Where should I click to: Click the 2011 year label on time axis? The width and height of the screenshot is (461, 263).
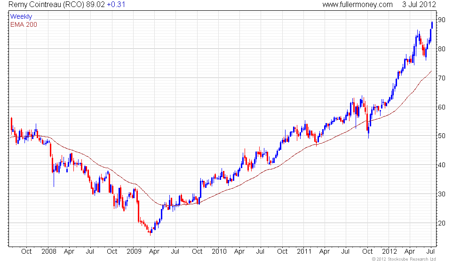pos(304,252)
